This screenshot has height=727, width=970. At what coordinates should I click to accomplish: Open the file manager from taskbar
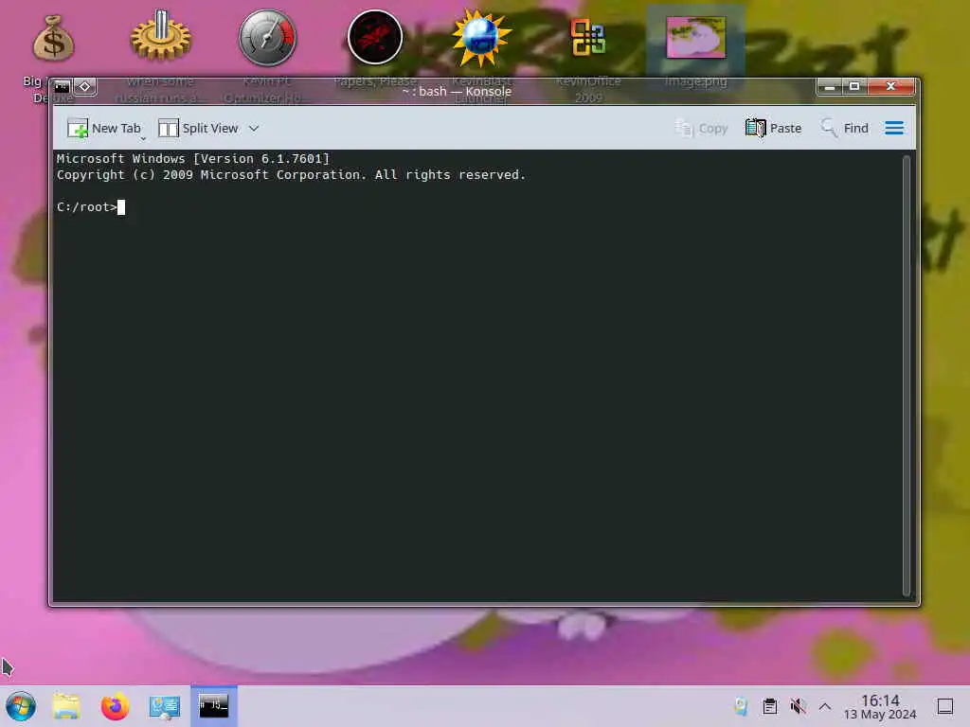tap(66, 706)
